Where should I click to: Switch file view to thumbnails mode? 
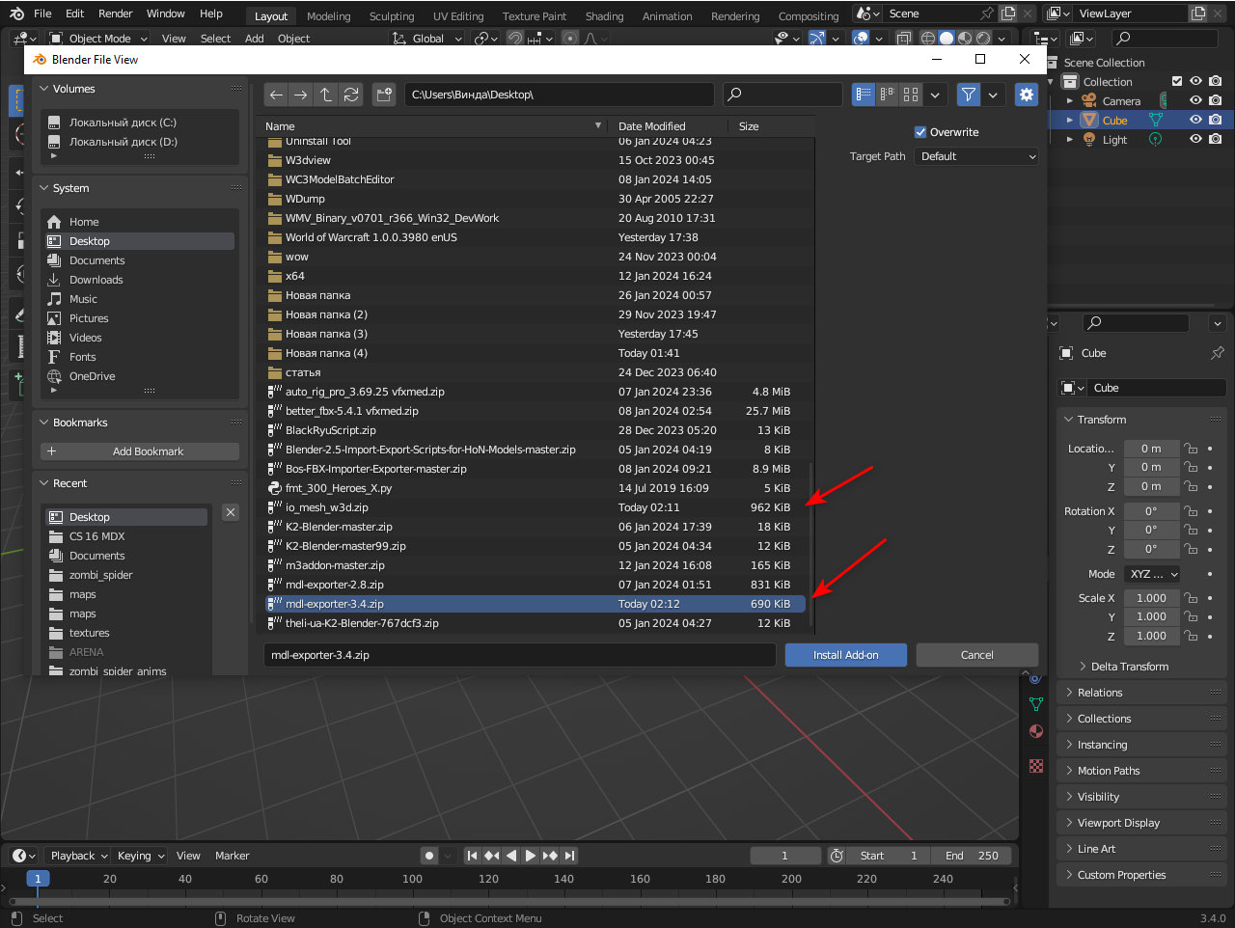pyautogui.click(x=911, y=95)
